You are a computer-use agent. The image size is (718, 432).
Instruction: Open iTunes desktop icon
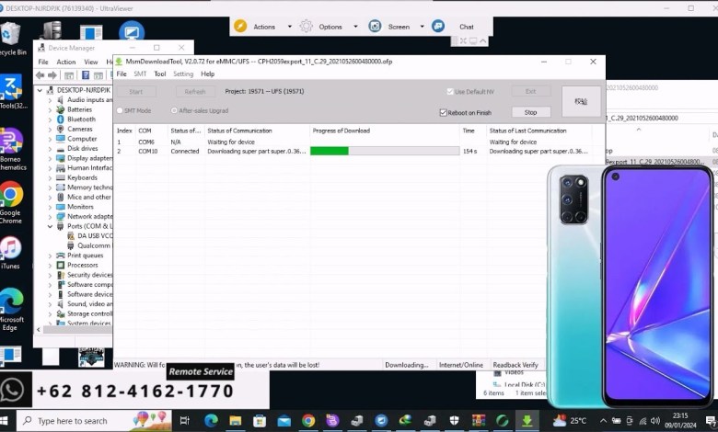pyautogui.click(x=10, y=253)
